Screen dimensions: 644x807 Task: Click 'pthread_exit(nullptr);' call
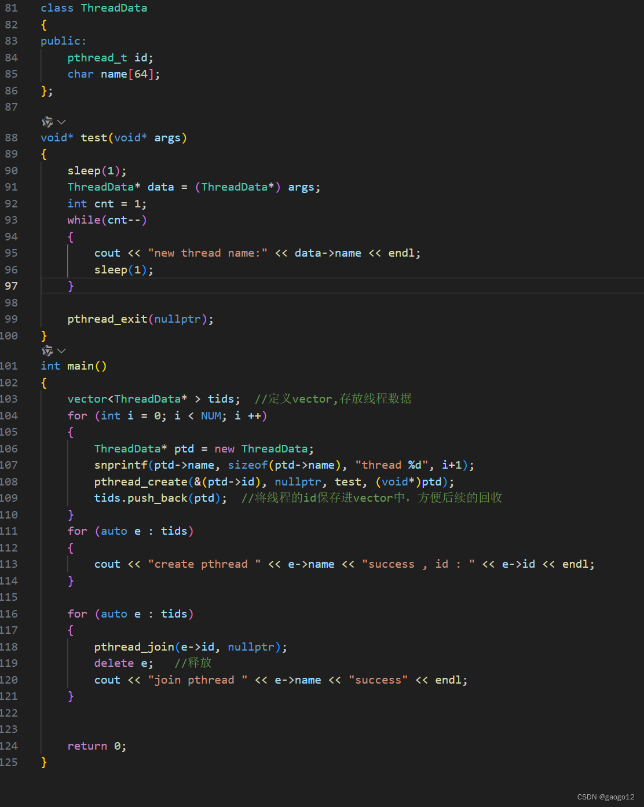click(141, 319)
